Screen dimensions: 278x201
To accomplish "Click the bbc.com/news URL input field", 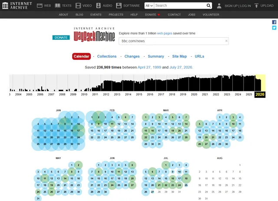I will pos(174,41).
